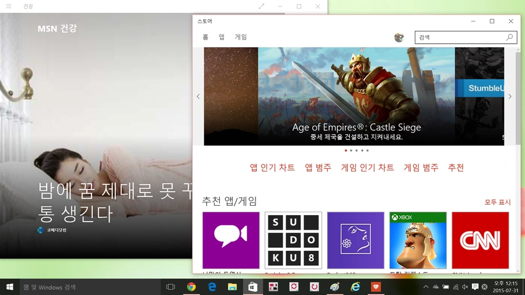Open the Age of Empires: Castle Siege banner
The height and width of the screenshot is (295, 525).
[356, 96]
